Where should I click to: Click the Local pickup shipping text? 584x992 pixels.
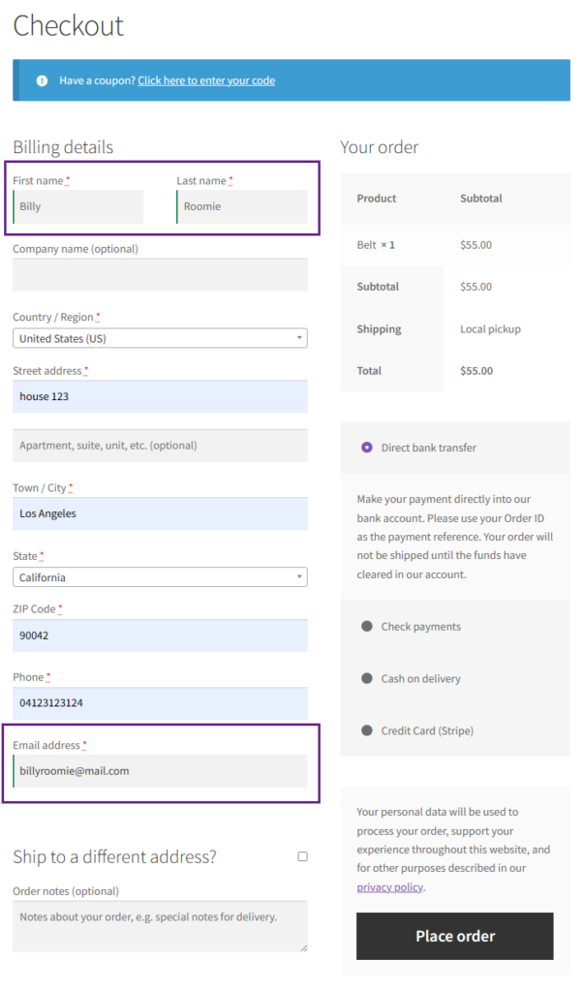pyautogui.click(x=490, y=329)
